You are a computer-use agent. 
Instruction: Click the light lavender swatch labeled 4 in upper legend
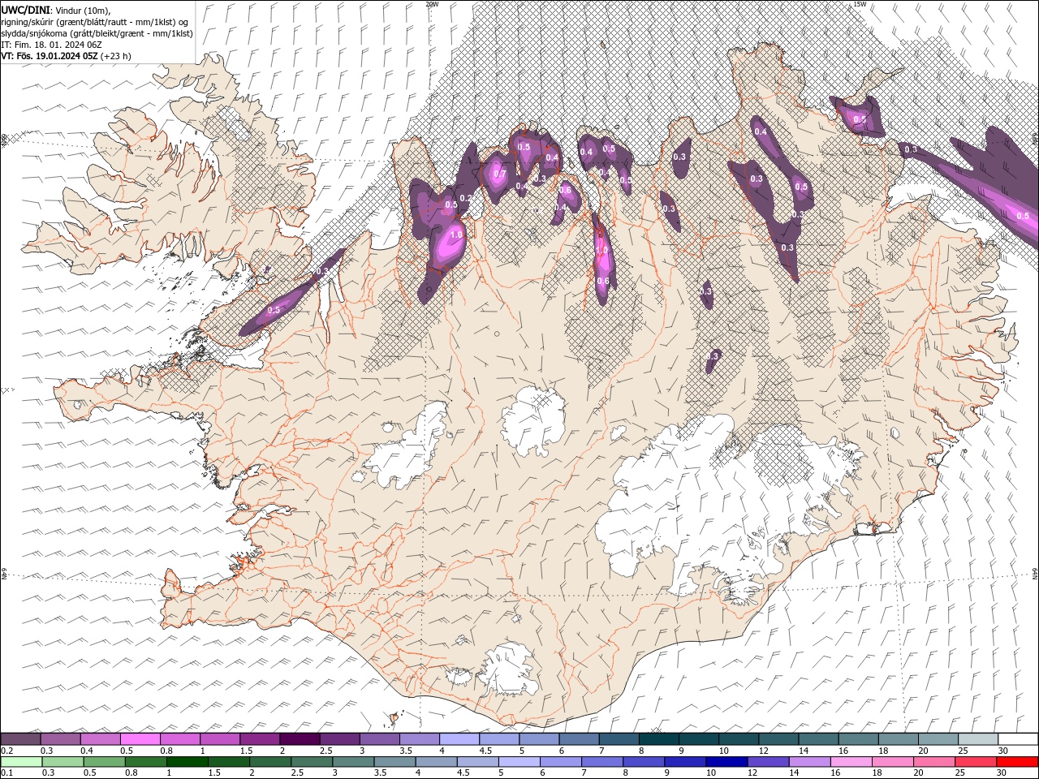[x=459, y=739]
